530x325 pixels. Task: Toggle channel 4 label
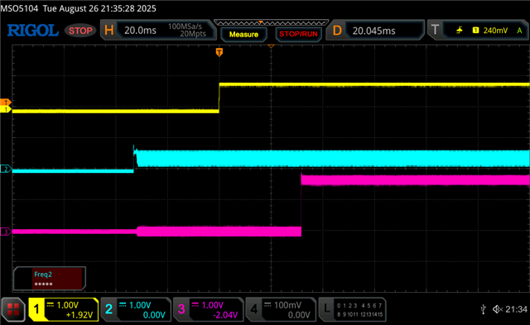tap(254, 309)
